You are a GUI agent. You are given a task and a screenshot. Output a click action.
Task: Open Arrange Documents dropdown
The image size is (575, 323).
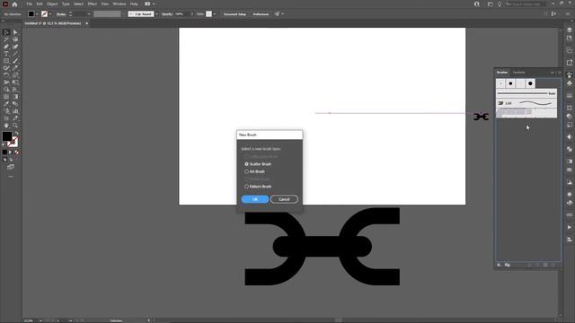pos(150,4)
